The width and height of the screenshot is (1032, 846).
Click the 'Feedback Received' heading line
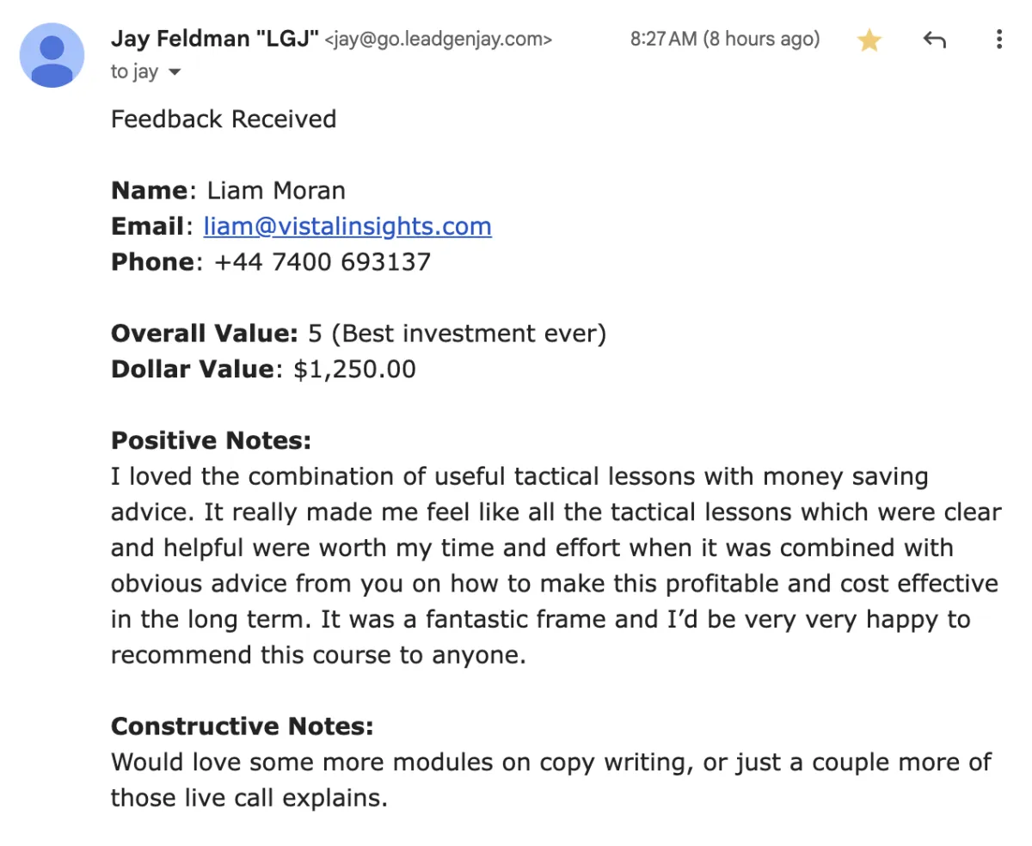[x=224, y=119]
